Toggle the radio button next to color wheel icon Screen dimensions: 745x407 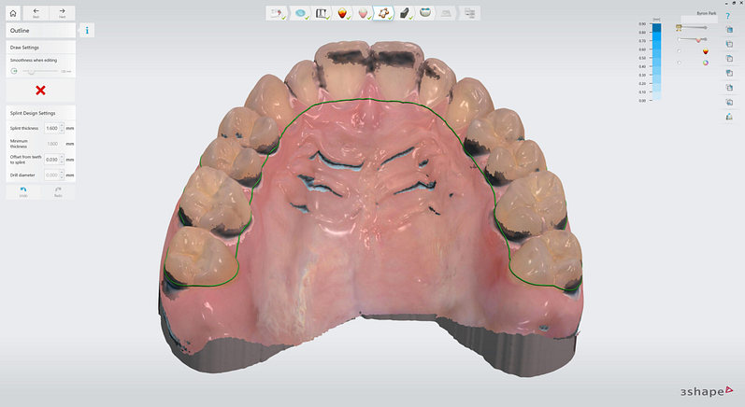tap(680, 63)
